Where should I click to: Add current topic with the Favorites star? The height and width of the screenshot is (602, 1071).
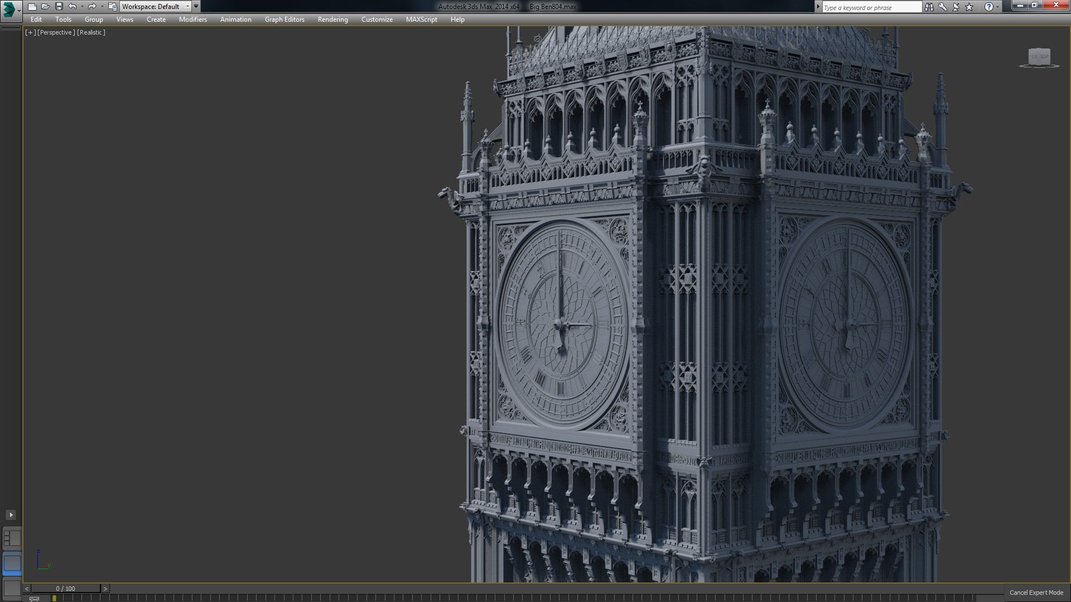969,7
